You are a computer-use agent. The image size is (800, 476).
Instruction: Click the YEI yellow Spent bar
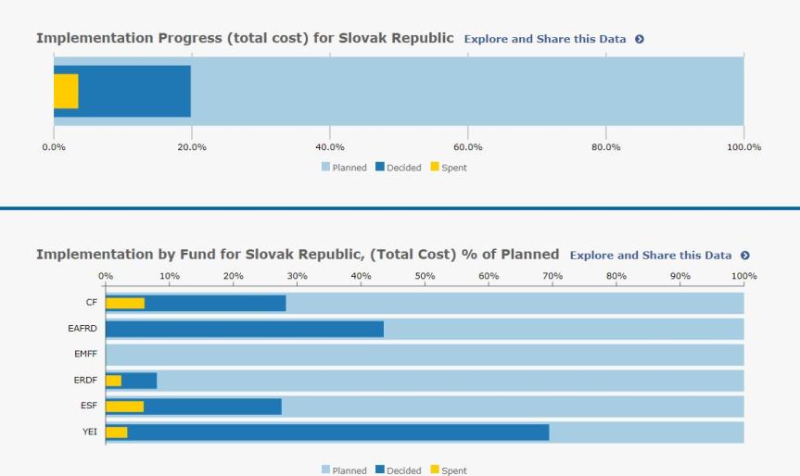(x=116, y=432)
